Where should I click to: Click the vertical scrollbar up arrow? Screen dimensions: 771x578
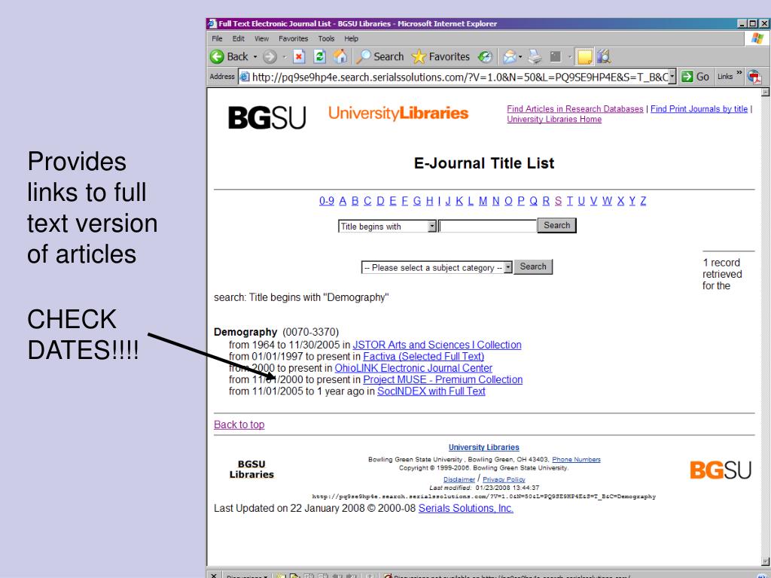click(x=765, y=93)
